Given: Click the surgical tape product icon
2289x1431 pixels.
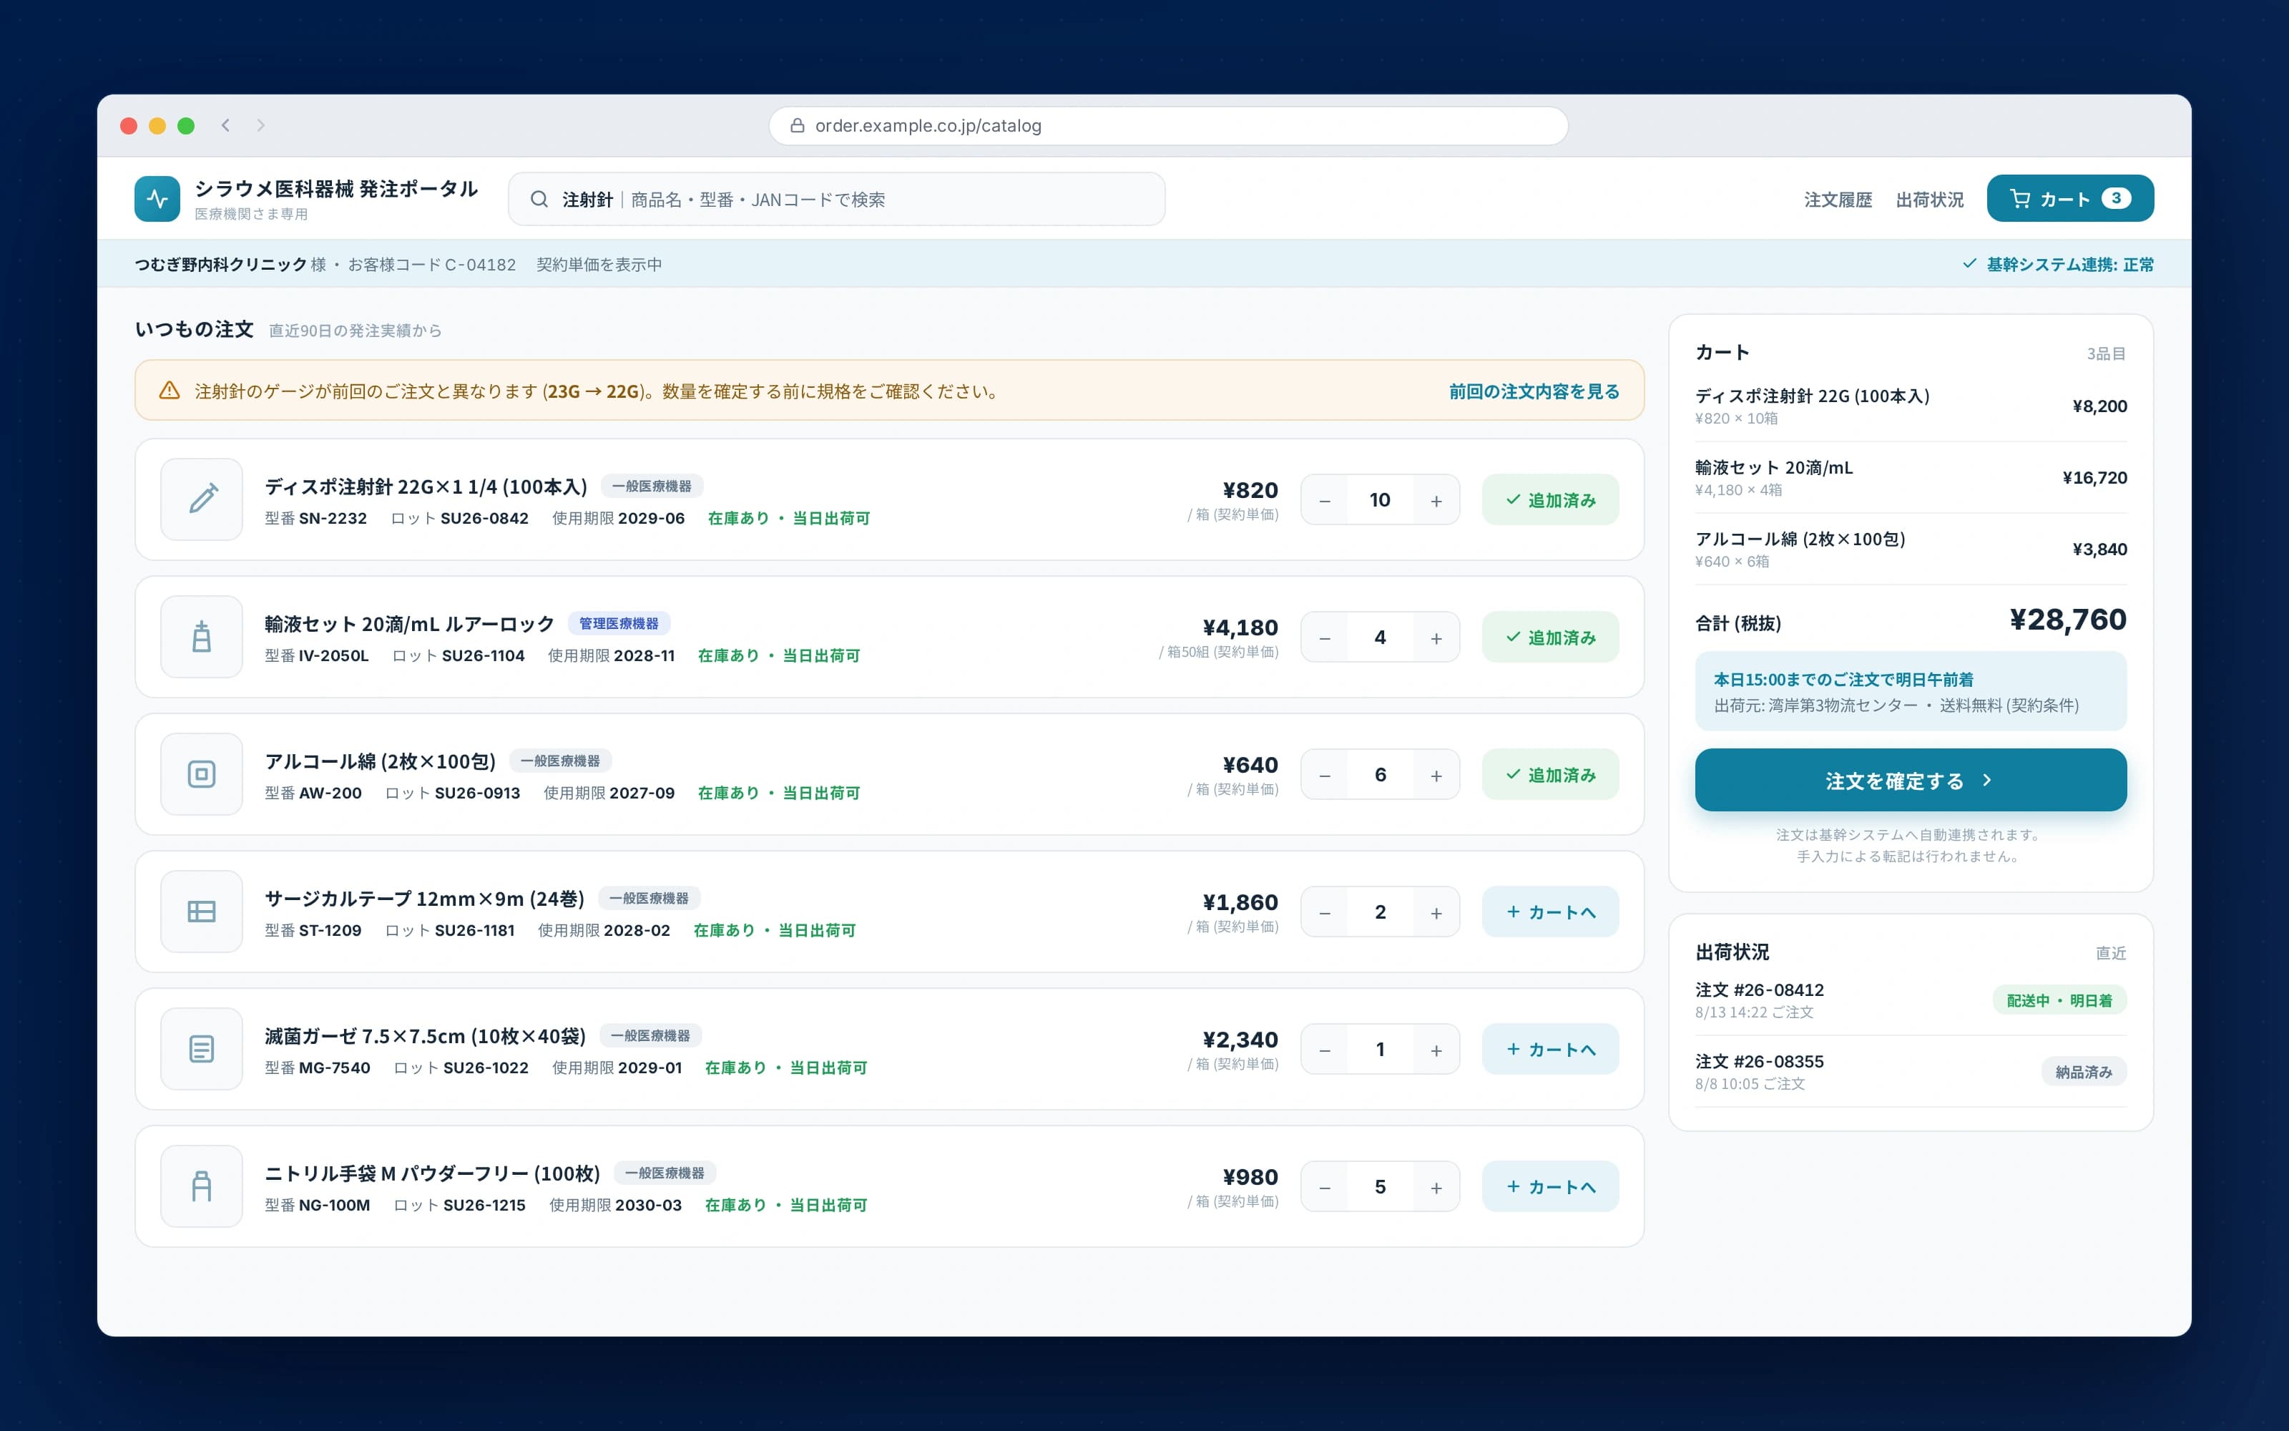Looking at the screenshot, I should click(202, 910).
